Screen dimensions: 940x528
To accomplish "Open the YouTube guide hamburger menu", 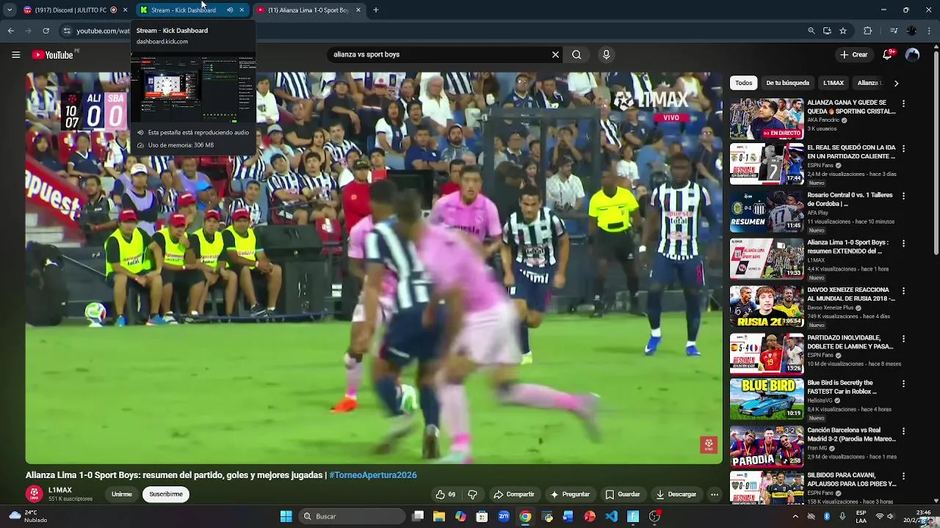I will [15, 54].
